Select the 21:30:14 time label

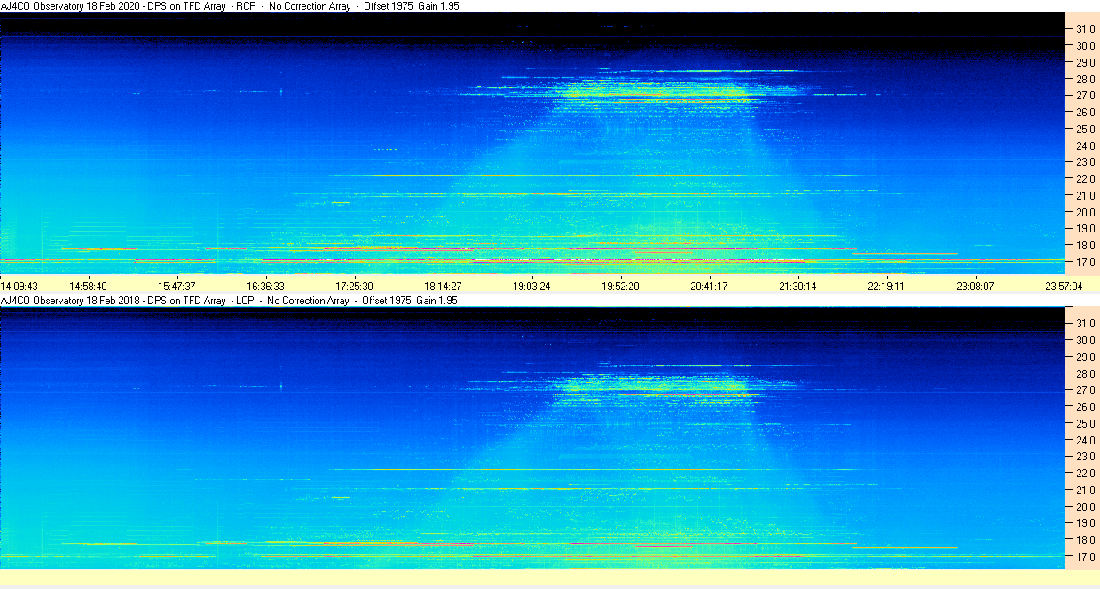coord(797,286)
